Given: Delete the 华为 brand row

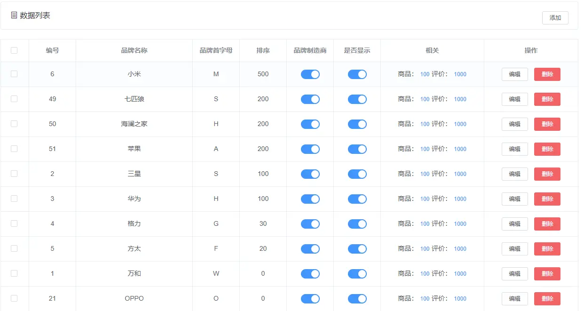Looking at the screenshot, I should 547,199.
